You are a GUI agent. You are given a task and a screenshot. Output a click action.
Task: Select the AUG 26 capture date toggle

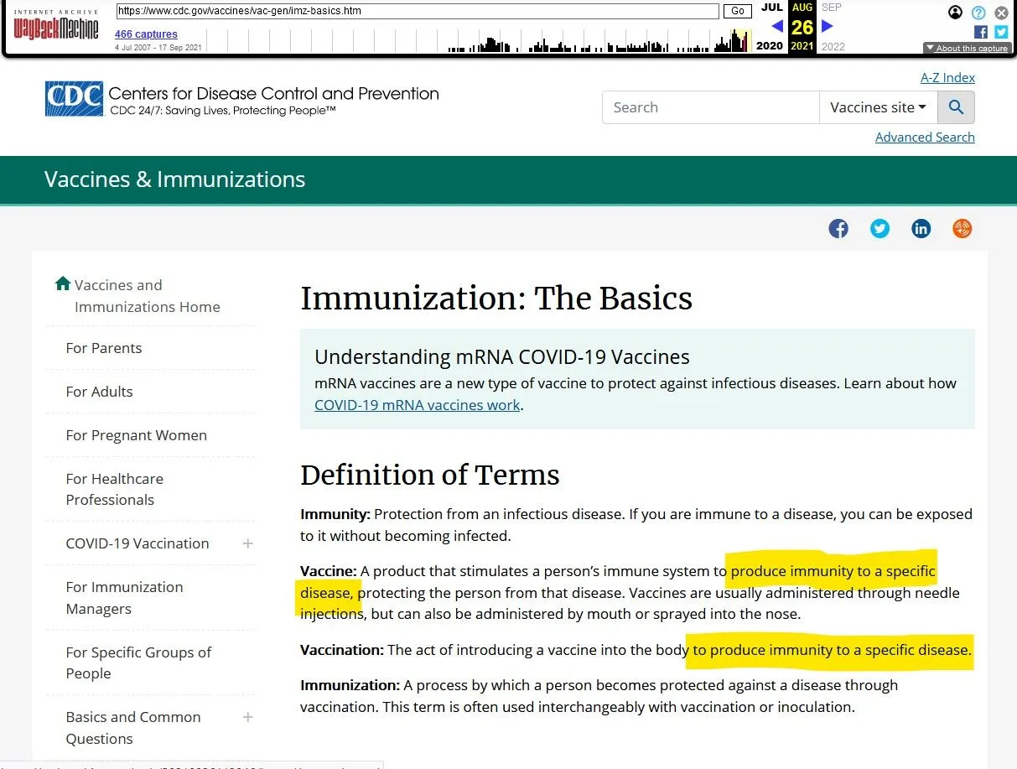[x=801, y=27]
